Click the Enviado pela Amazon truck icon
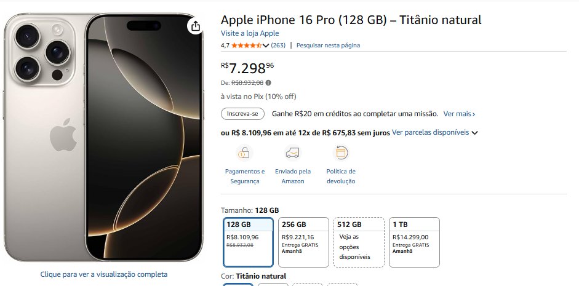579x286 pixels. coord(293,153)
